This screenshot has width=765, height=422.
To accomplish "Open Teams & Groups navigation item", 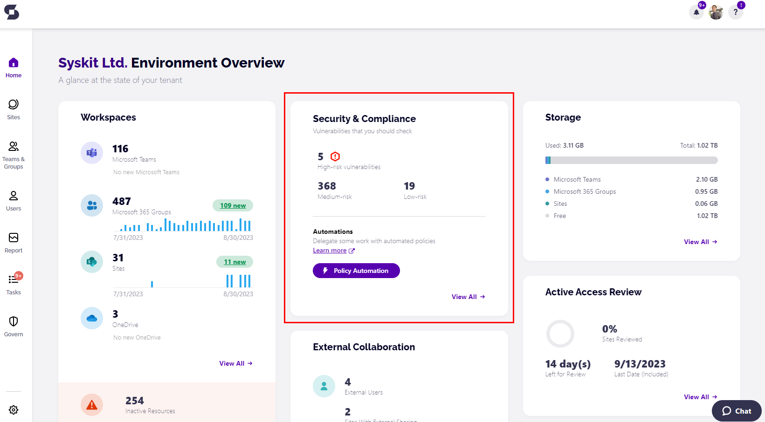I will tap(14, 155).
